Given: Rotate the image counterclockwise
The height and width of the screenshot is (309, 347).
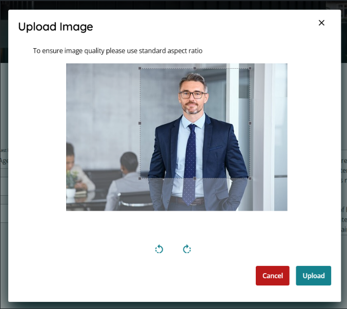Looking at the screenshot, I should (159, 249).
